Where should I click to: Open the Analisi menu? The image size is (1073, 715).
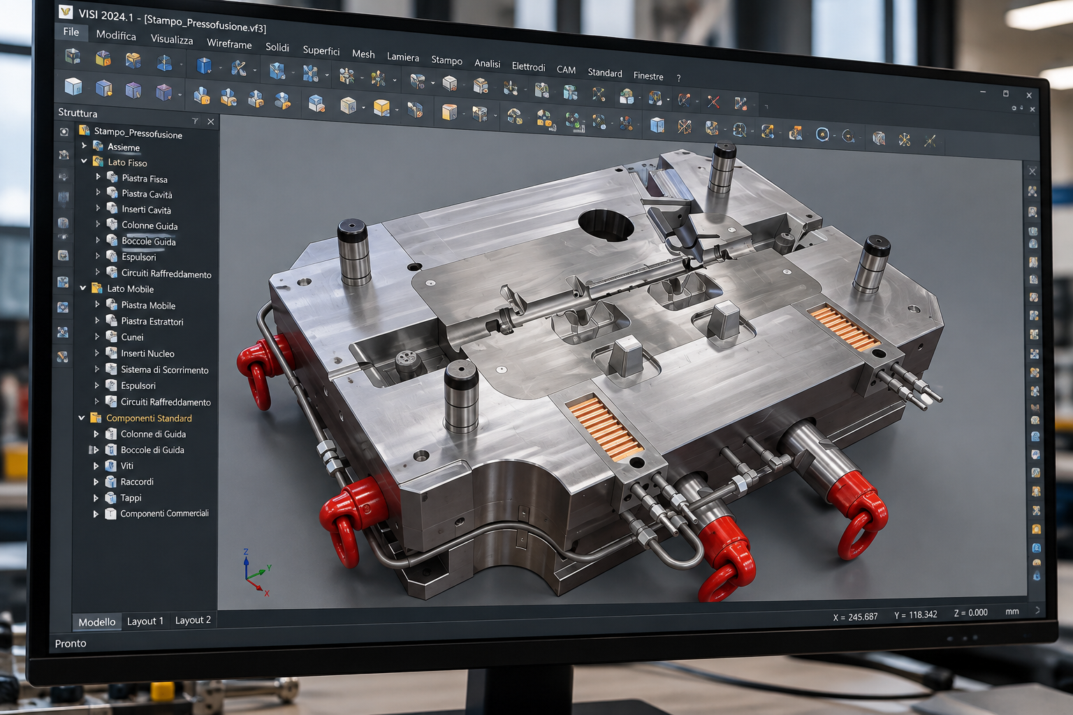tap(487, 63)
